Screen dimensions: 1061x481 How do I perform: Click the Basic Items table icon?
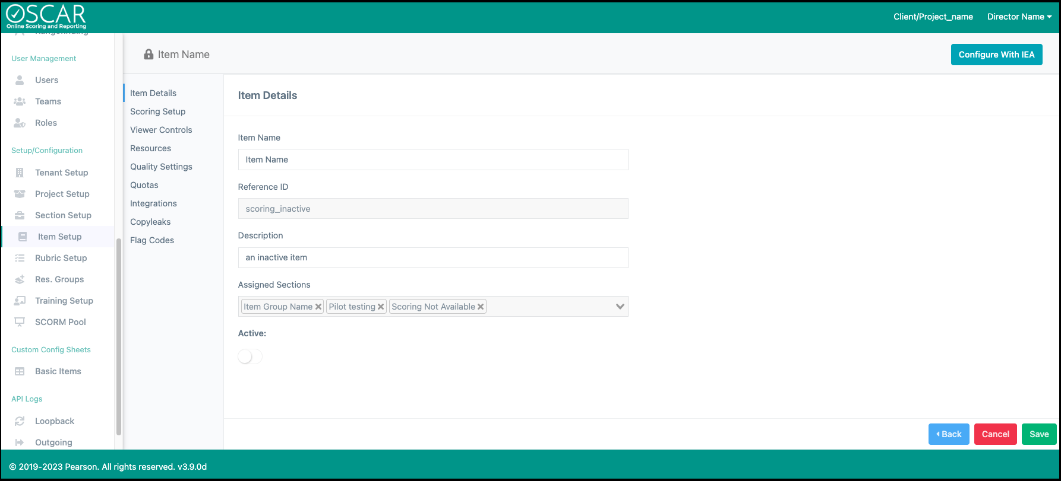20,371
